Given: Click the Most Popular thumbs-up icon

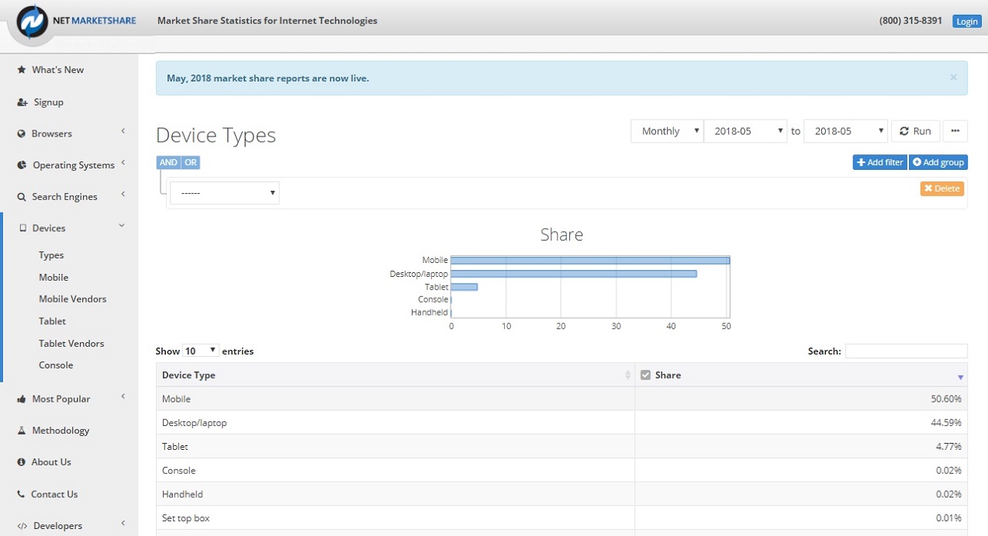Looking at the screenshot, I should coord(22,399).
